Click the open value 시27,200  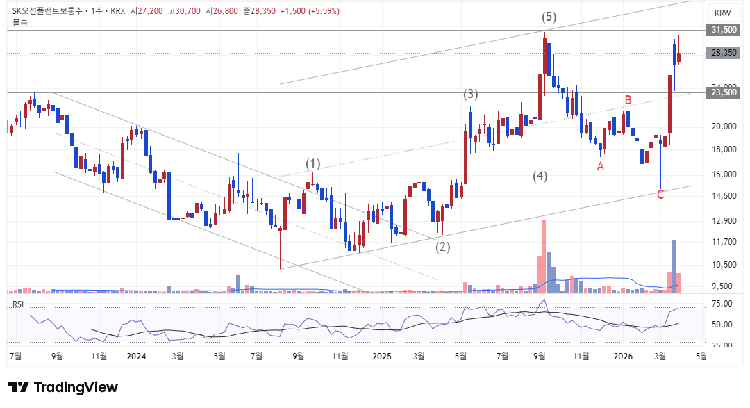pyautogui.click(x=147, y=10)
